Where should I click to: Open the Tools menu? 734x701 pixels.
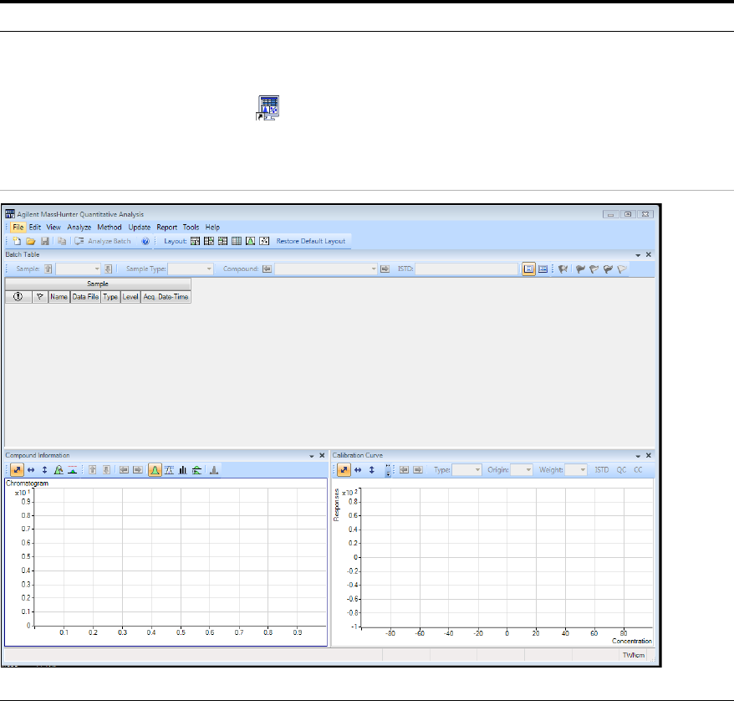click(191, 227)
